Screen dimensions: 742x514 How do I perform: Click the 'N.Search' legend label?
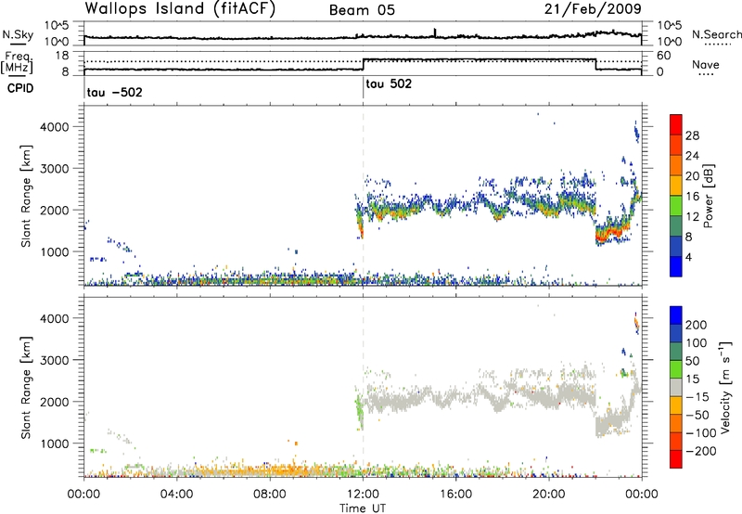pyautogui.click(x=716, y=34)
